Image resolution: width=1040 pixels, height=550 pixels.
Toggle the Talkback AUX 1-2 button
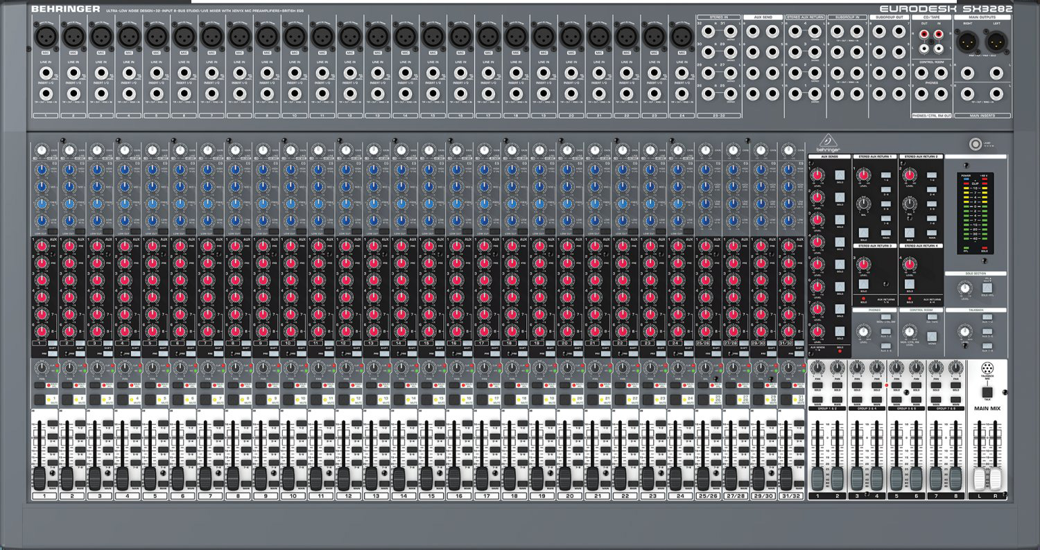[x=987, y=317]
